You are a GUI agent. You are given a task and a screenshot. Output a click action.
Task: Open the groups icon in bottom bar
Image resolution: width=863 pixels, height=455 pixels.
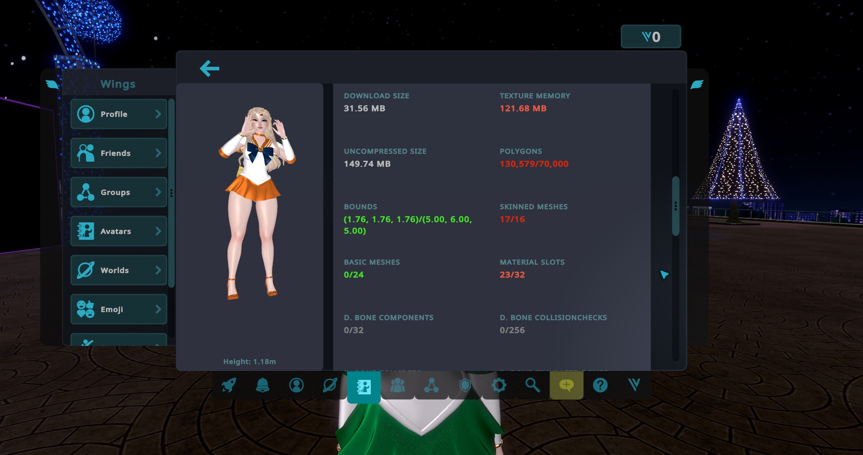coord(431,385)
